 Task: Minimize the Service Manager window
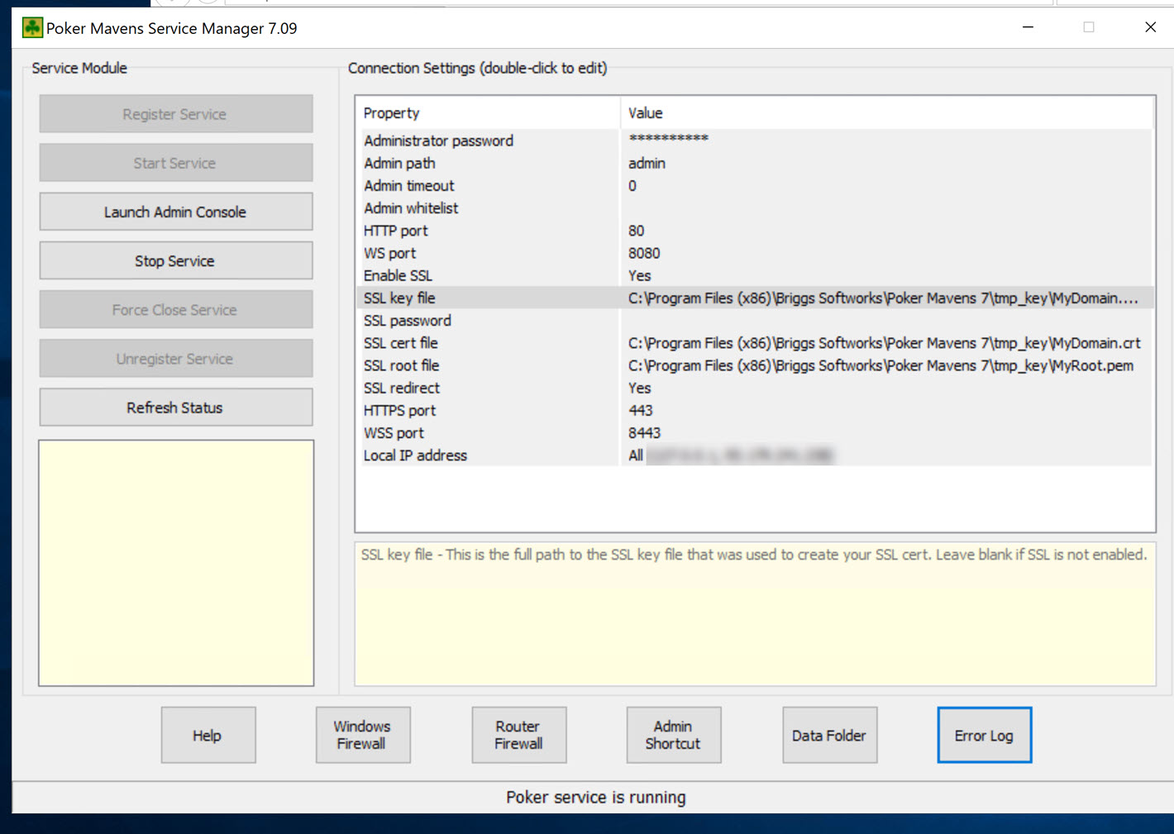coord(1028,27)
